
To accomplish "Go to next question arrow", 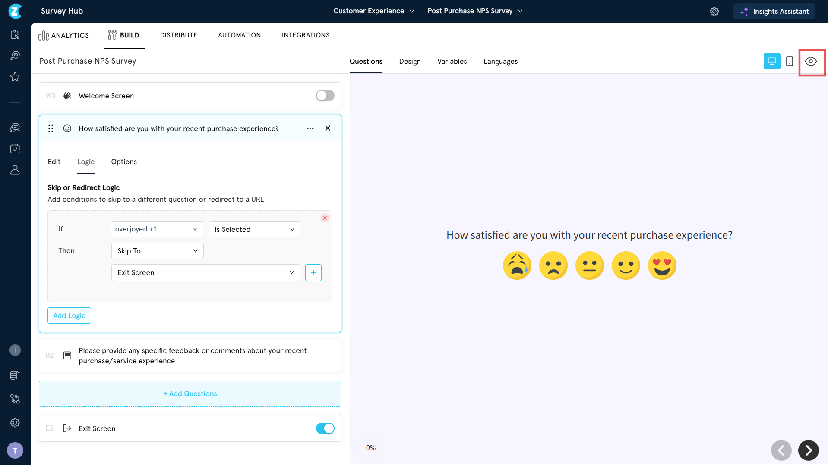I will [x=808, y=450].
